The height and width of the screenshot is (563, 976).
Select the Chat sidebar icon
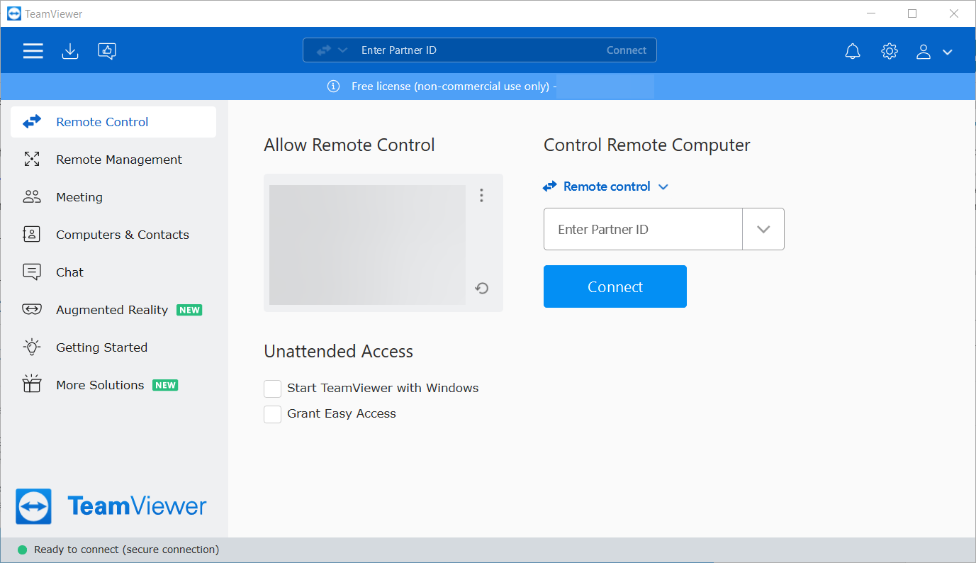[x=31, y=272]
